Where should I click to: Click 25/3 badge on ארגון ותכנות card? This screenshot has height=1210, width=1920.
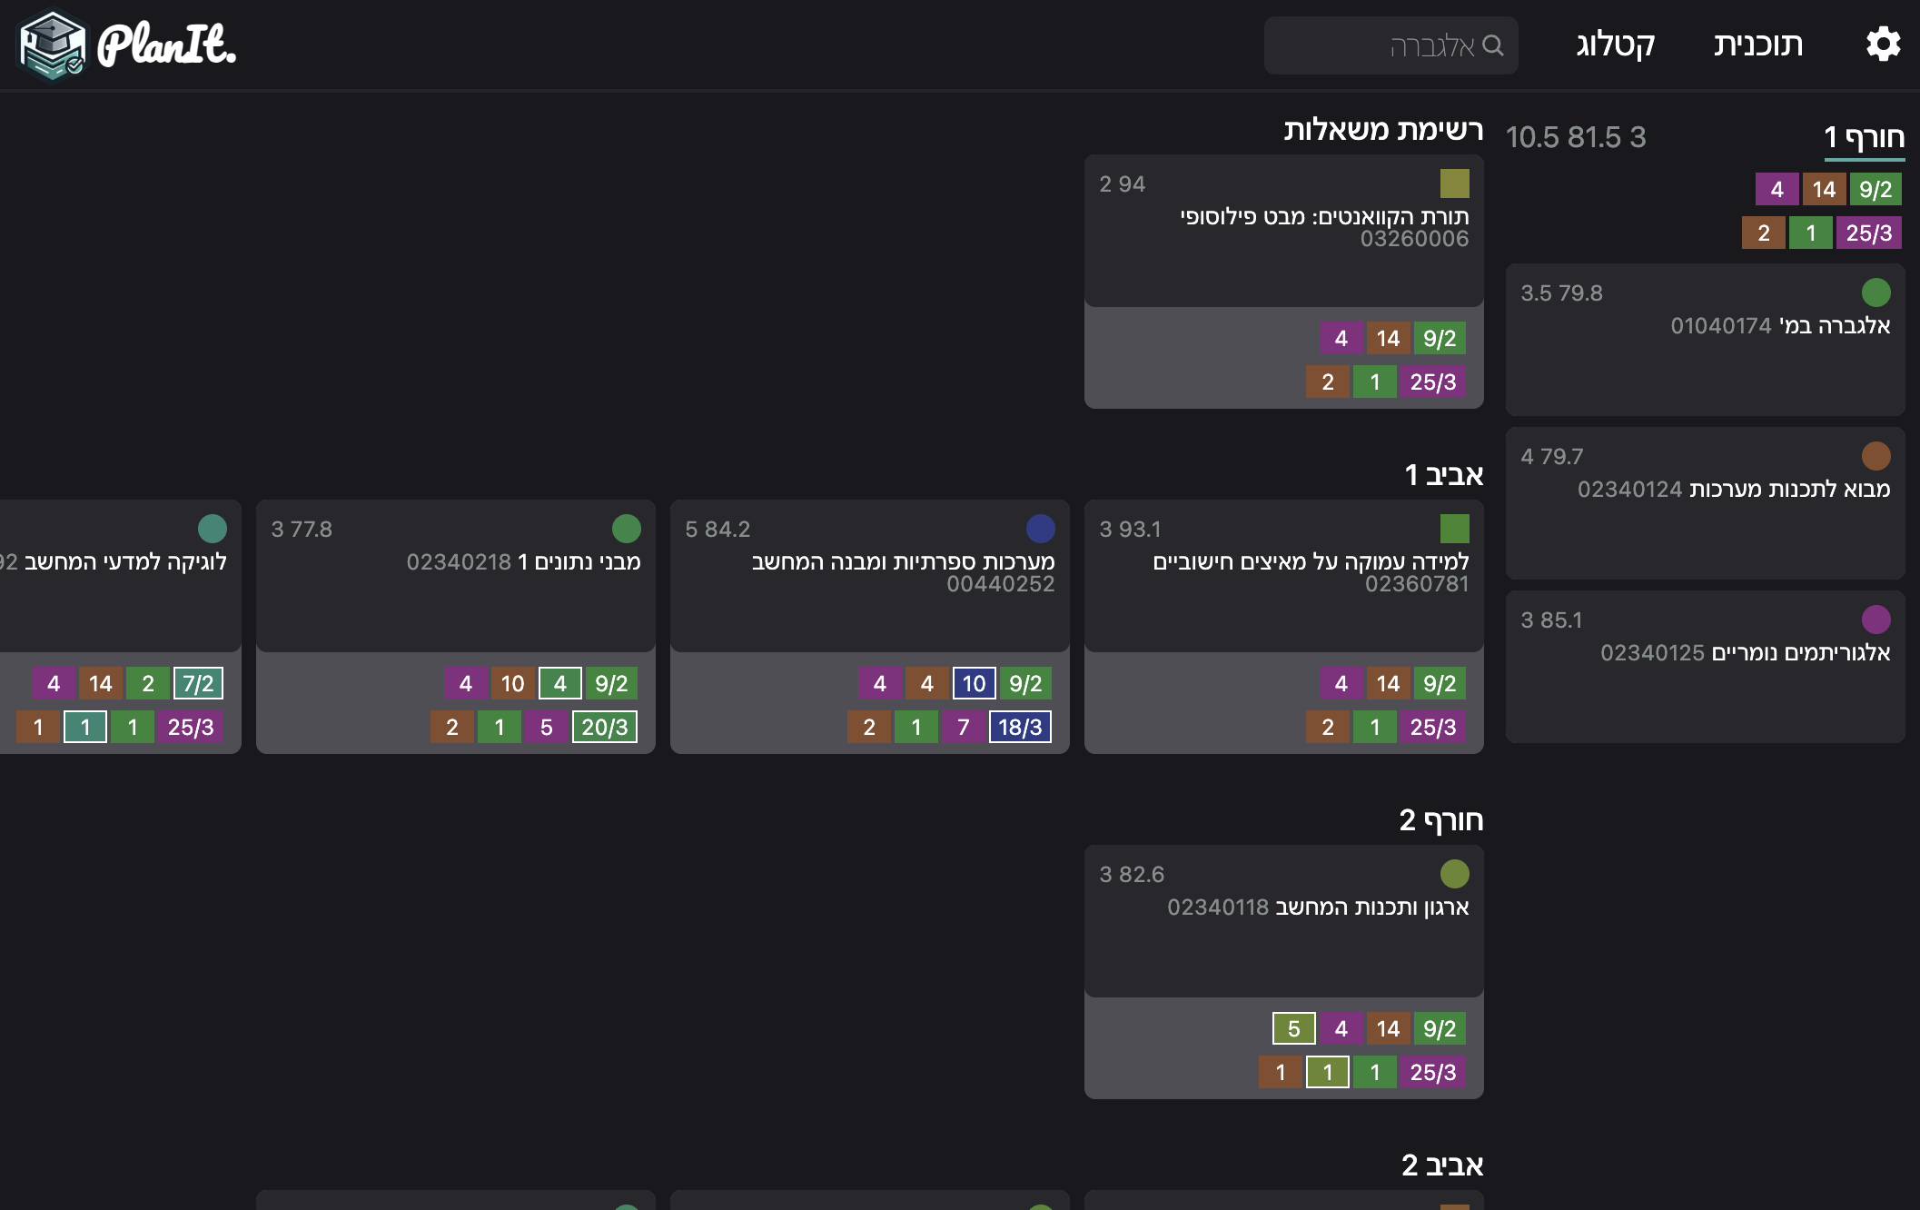(1432, 1072)
